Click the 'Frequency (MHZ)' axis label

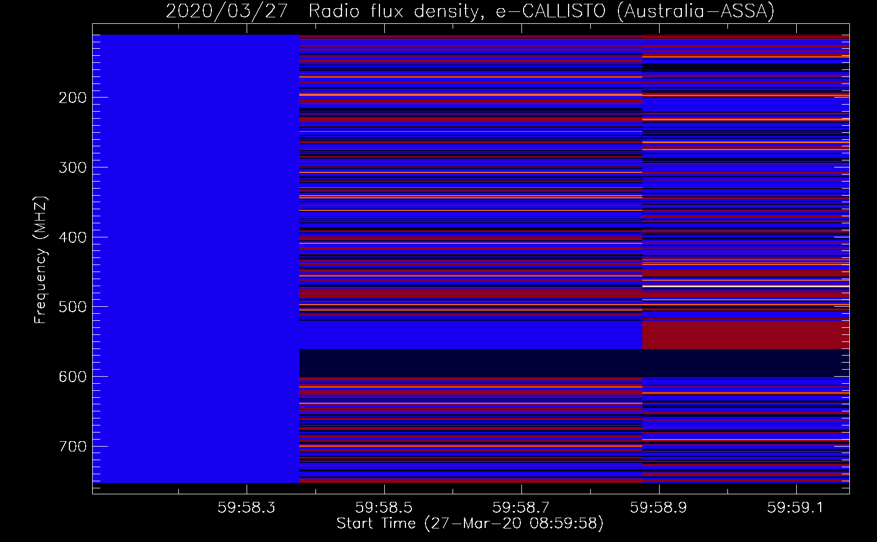point(41,260)
